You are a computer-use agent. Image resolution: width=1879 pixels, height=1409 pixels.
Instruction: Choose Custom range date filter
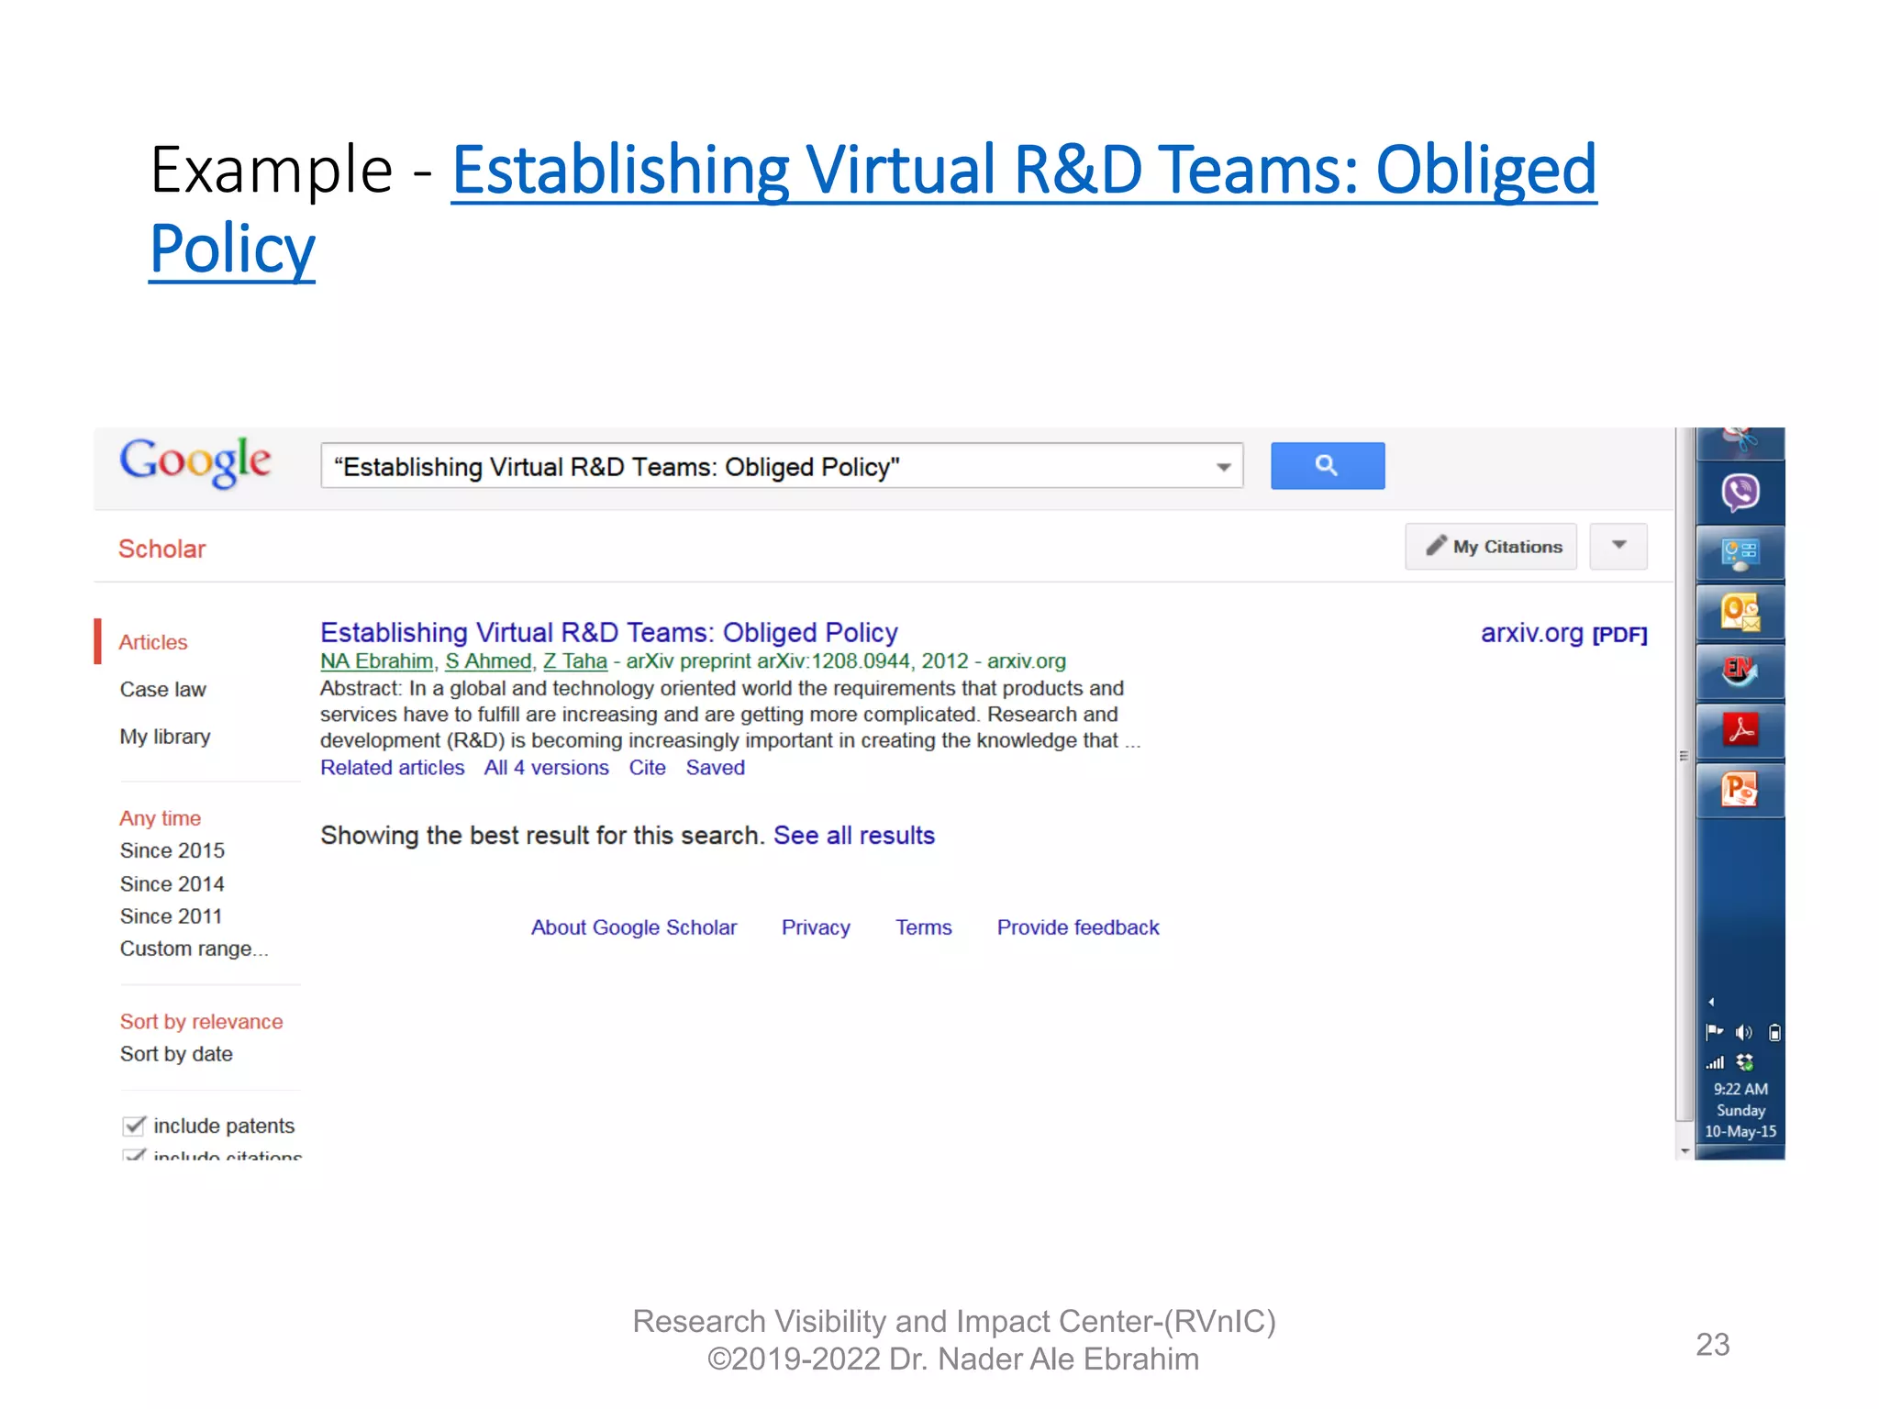(x=195, y=949)
